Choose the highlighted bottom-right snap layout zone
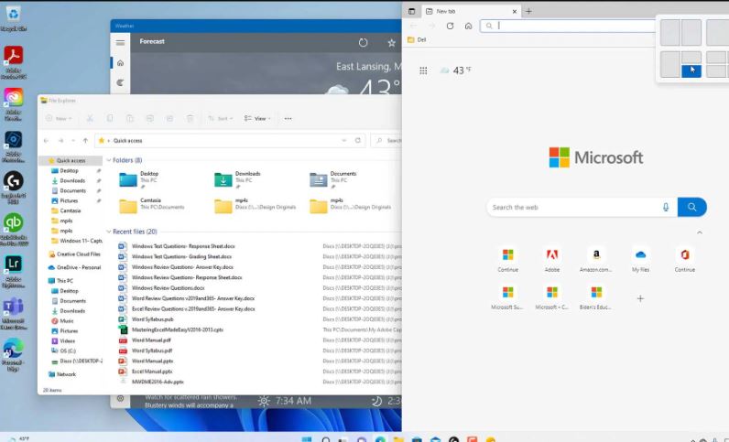 (x=691, y=71)
